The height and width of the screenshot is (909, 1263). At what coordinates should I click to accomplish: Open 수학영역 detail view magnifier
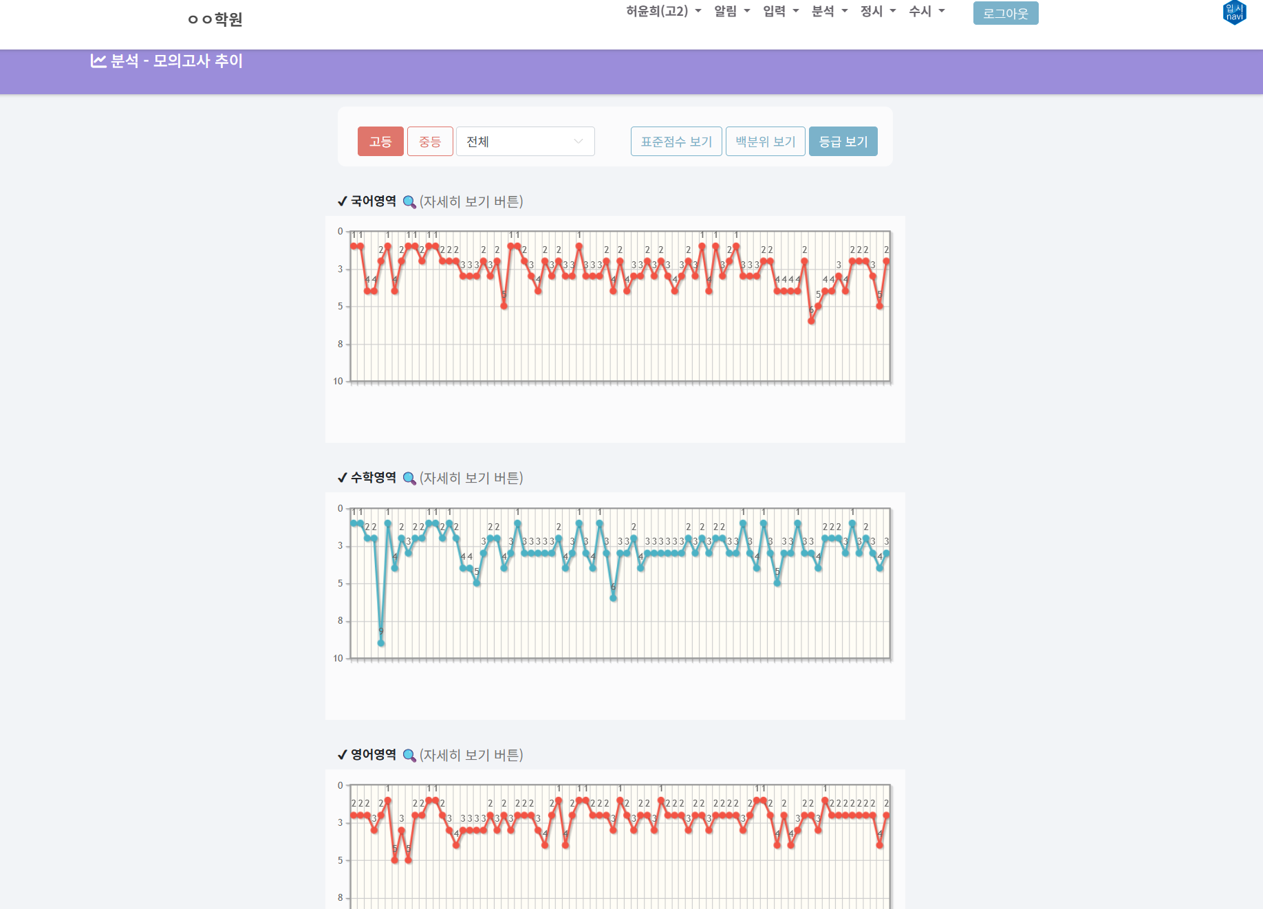click(x=409, y=479)
